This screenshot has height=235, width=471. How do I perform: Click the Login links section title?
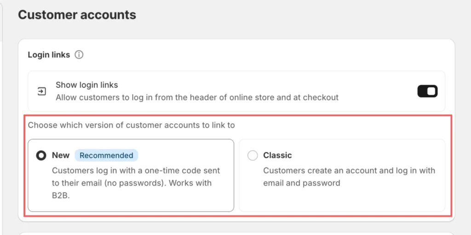(x=49, y=55)
